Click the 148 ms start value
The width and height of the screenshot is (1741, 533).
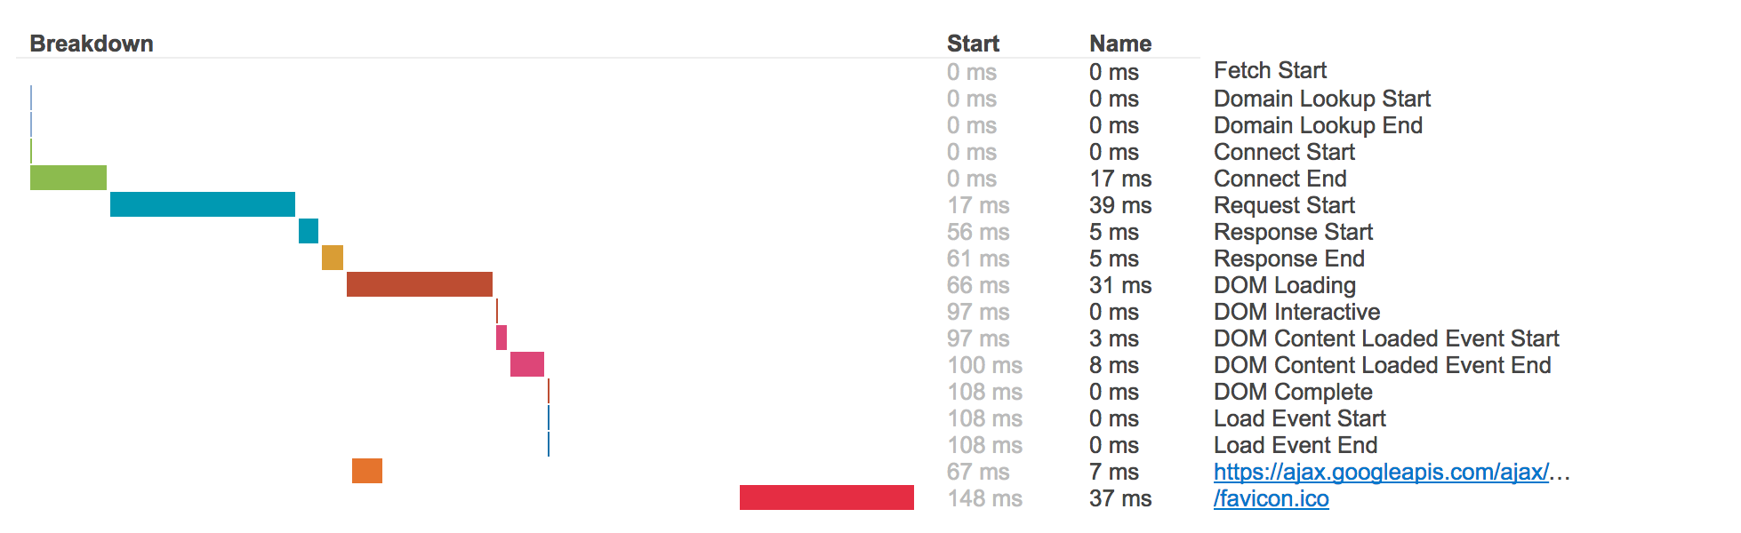click(x=985, y=498)
